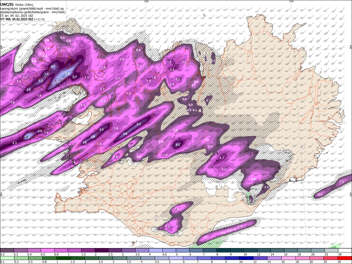
Task: Click the 3.2 value in central highlands
Action: click(178, 145)
